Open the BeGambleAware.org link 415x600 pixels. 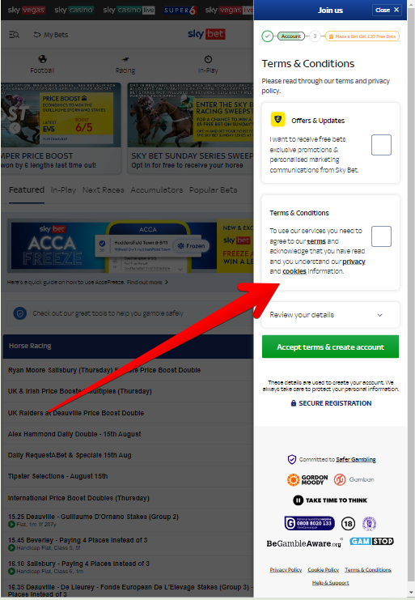(x=304, y=543)
